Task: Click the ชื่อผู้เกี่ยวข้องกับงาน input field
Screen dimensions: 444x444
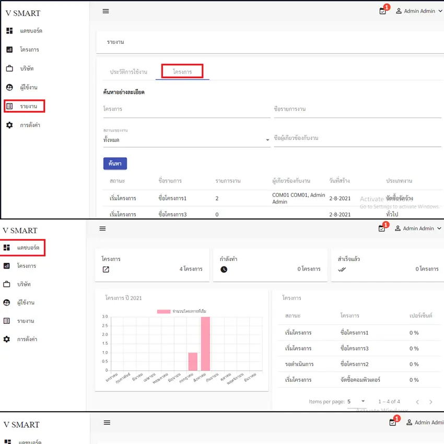Action: tap(357, 138)
